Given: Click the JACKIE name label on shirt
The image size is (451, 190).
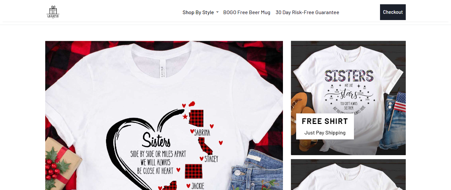Looking at the screenshot, I should [x=198, y=186].
